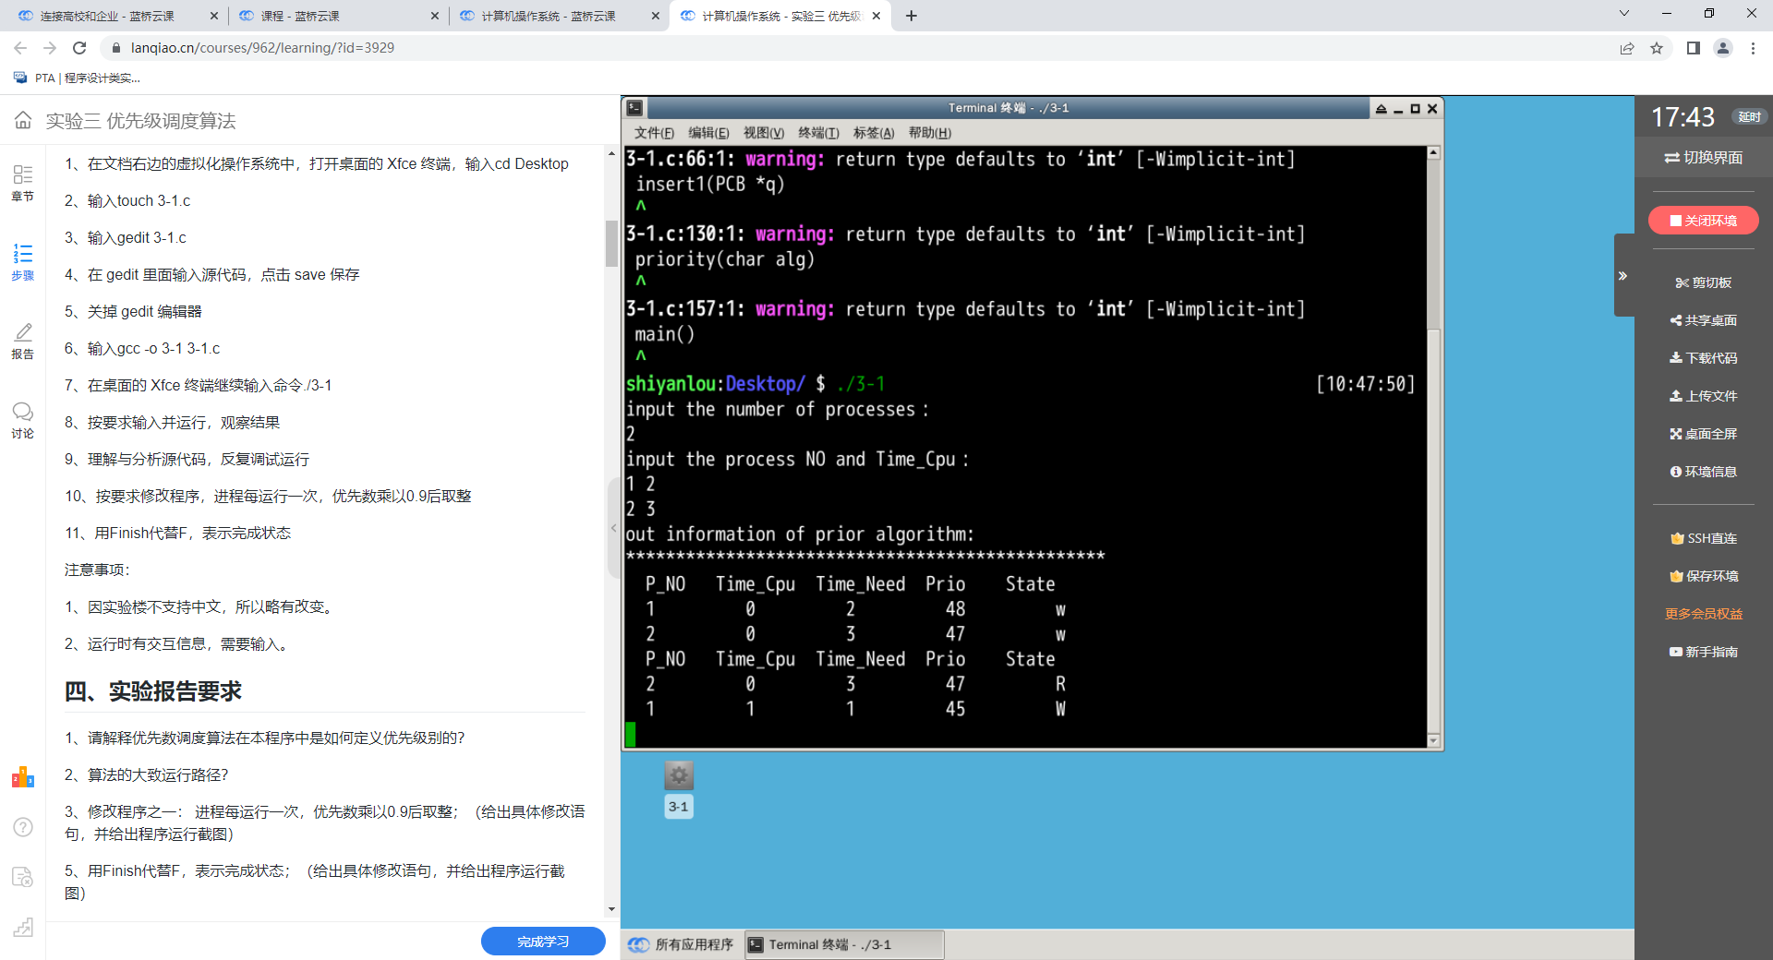Click 共享桌面 share desktop option

(x=1704, y=320)
